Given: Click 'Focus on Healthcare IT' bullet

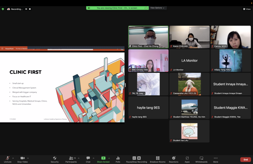Looking at the screenshot, I should coord(22,97).
